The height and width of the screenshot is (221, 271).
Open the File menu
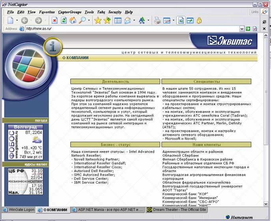[x=11, y=12]
